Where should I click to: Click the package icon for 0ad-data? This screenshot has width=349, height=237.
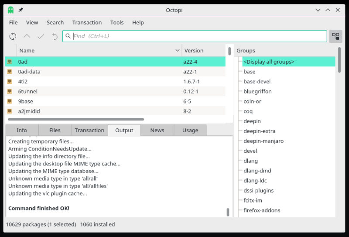[x=9, y=72]
